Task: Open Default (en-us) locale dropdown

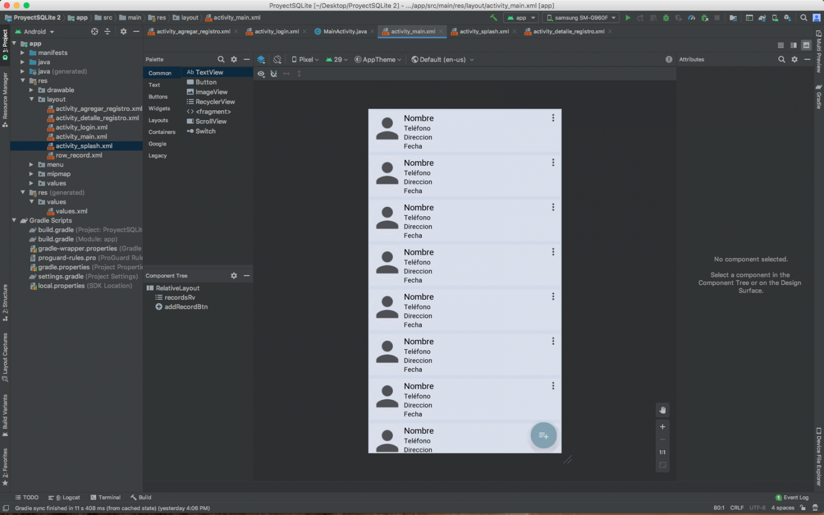Action: pyautogui.click(x=442, y=59)
